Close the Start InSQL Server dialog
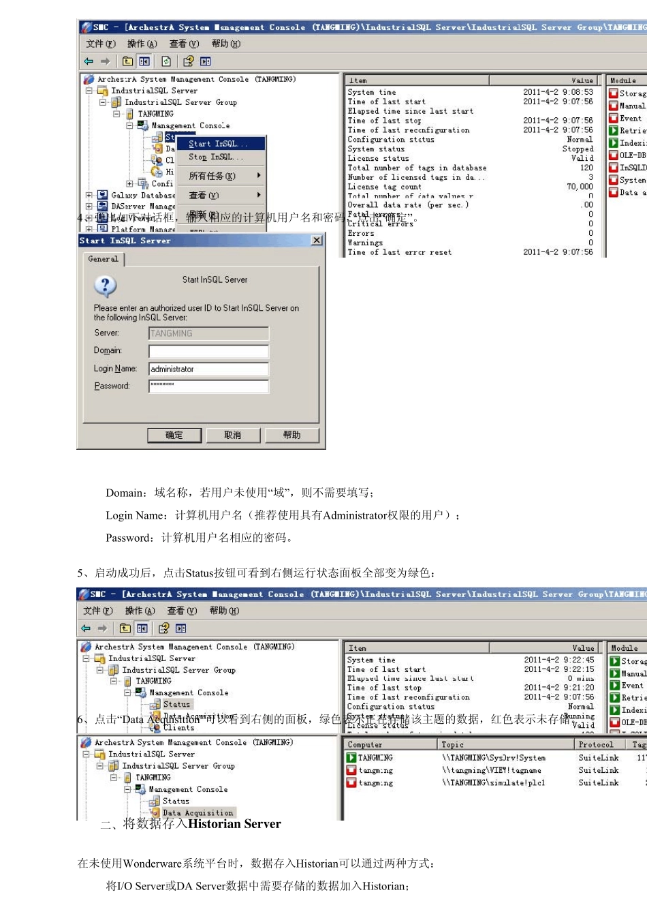Viewport: 647px width, 916px height. pos(317,241)
